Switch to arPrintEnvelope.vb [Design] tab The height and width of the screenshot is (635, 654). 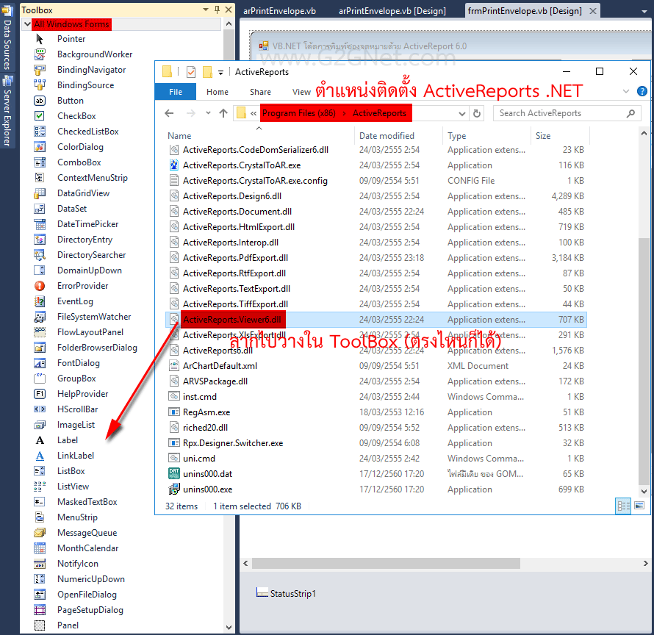coord(392,11)
